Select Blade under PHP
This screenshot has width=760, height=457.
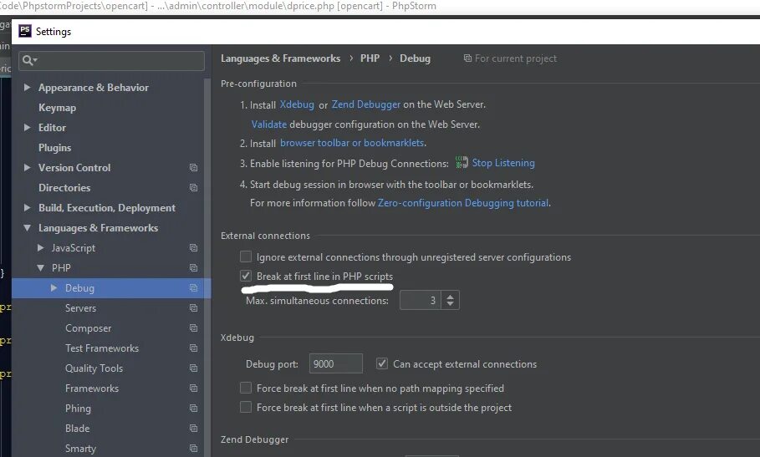78,429
